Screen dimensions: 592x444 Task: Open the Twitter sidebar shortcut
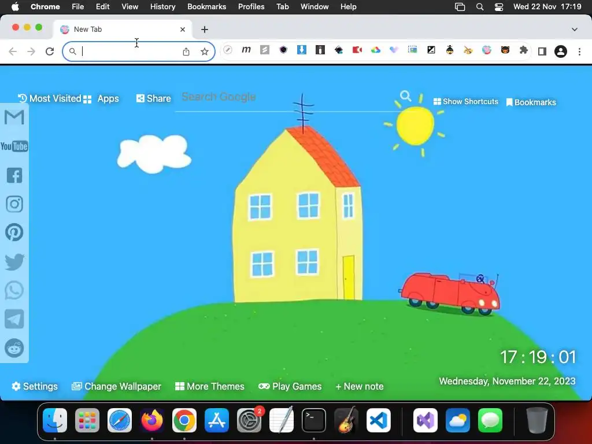pyautogui.click(x=14, y=262)
